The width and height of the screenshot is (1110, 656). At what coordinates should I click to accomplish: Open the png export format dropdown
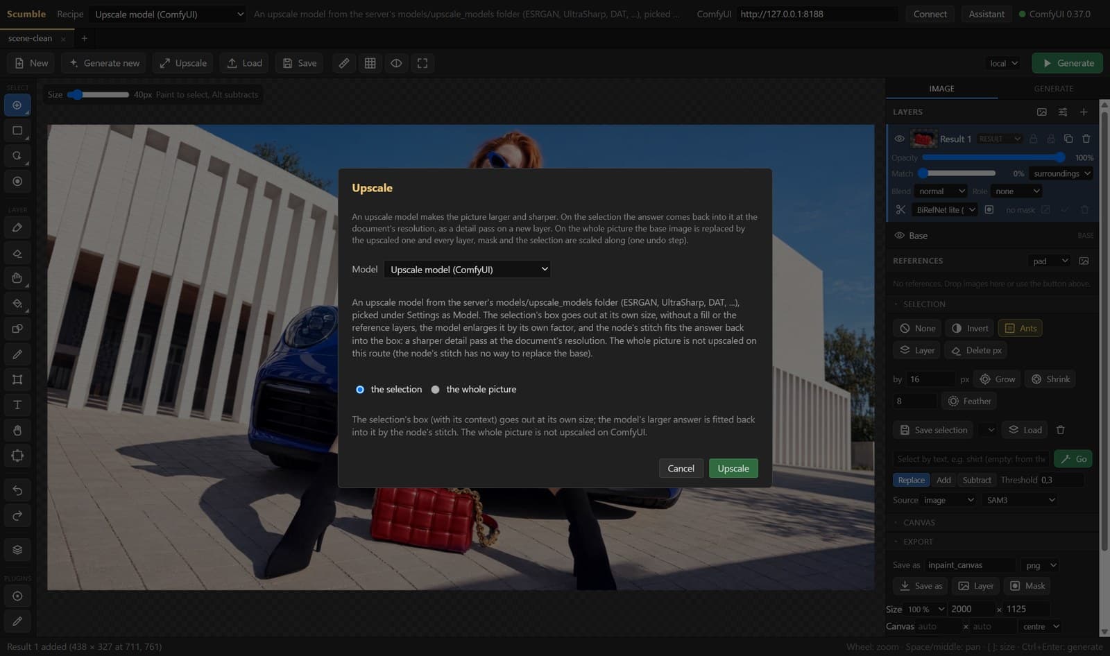click(1041, 565)
